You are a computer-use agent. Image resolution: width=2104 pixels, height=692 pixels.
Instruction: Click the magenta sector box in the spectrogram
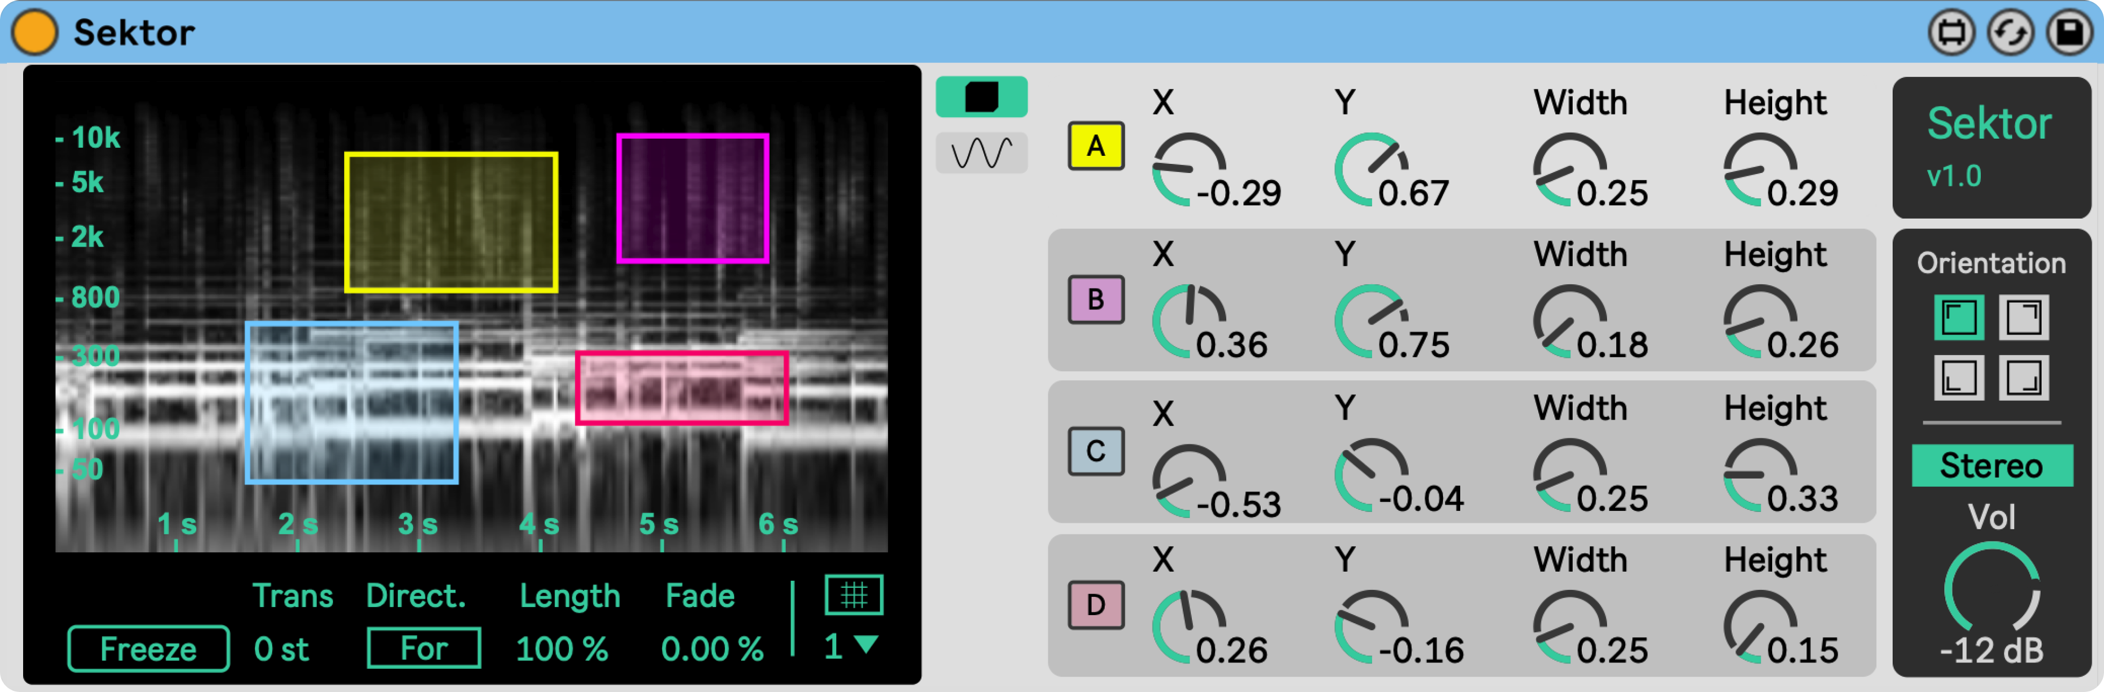point(692,199)
